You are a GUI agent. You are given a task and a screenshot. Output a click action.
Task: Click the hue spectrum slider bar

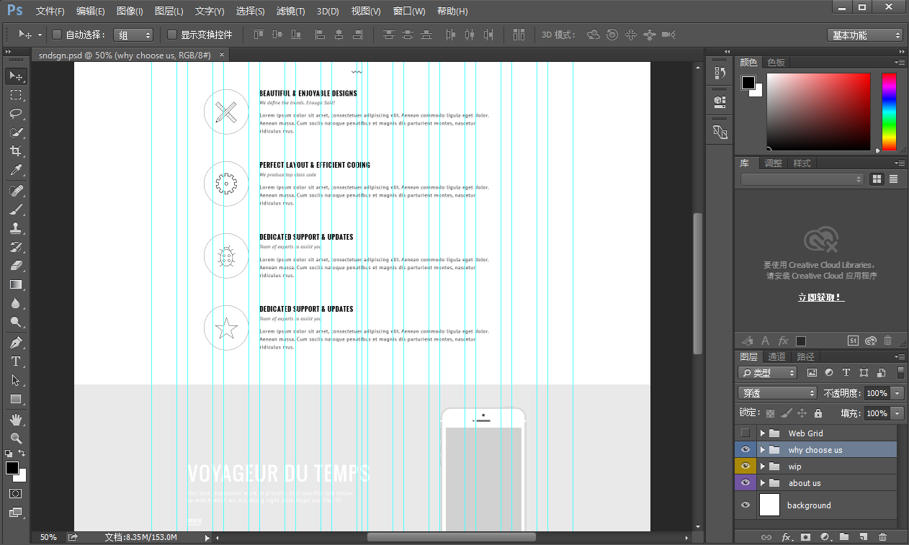click(x=889, y=112)
